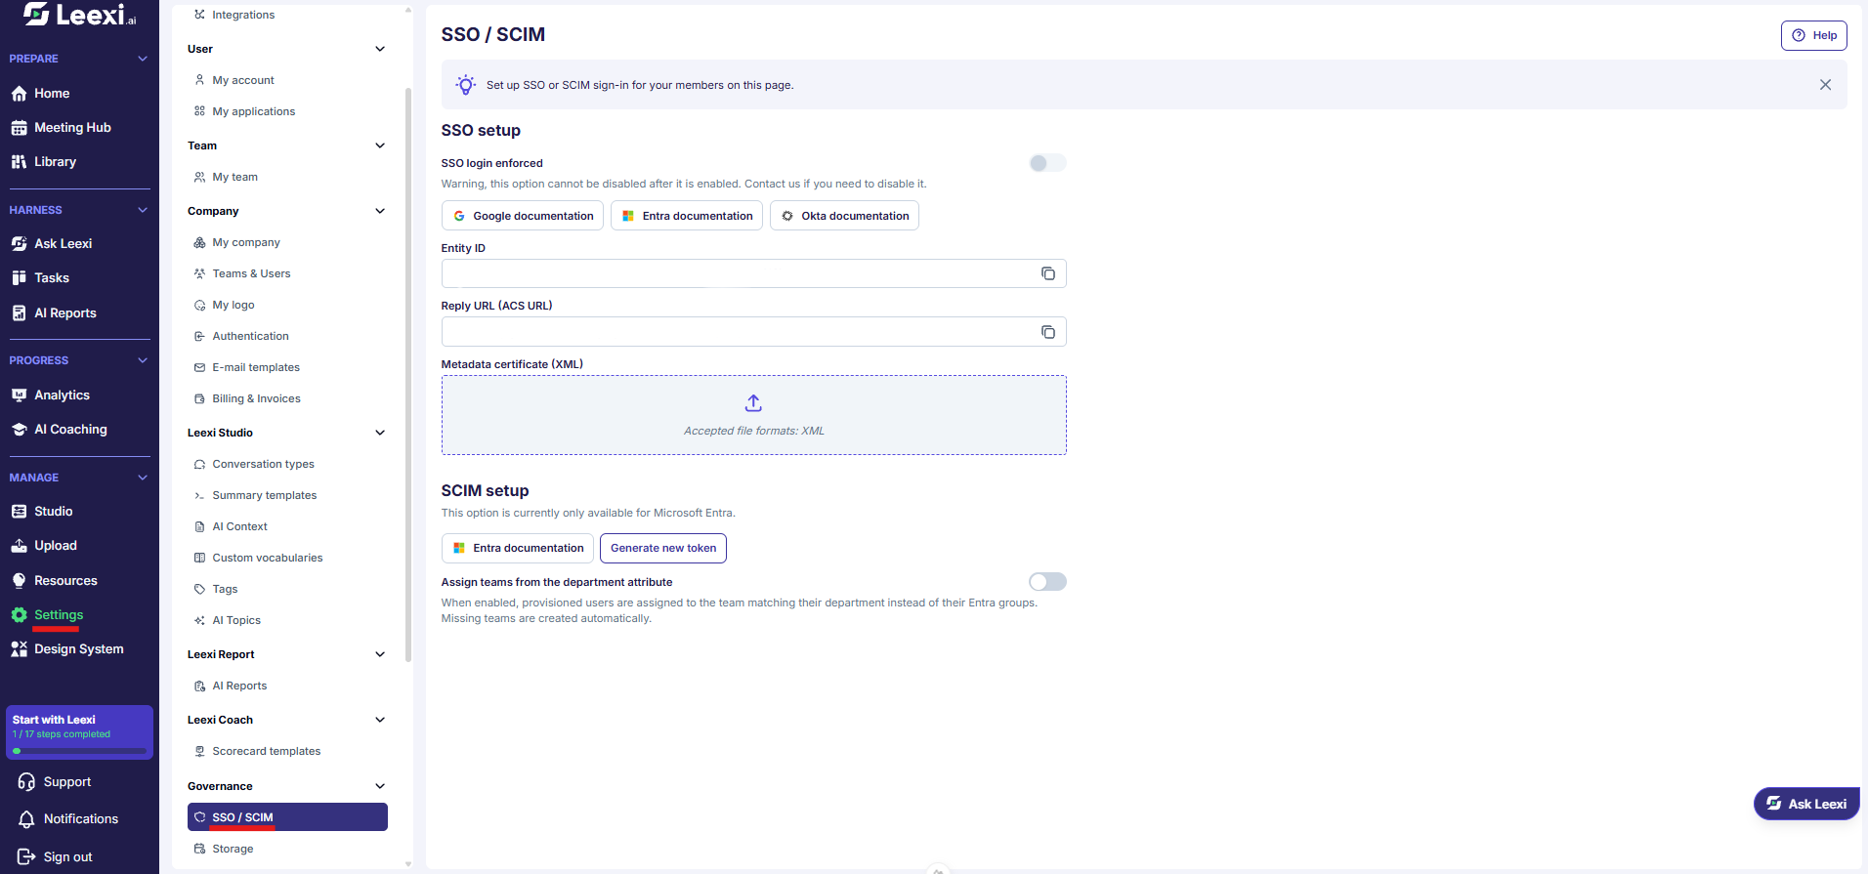Click the Upload icon
This screenshot has height=874, width=1868.
[19, 546]
